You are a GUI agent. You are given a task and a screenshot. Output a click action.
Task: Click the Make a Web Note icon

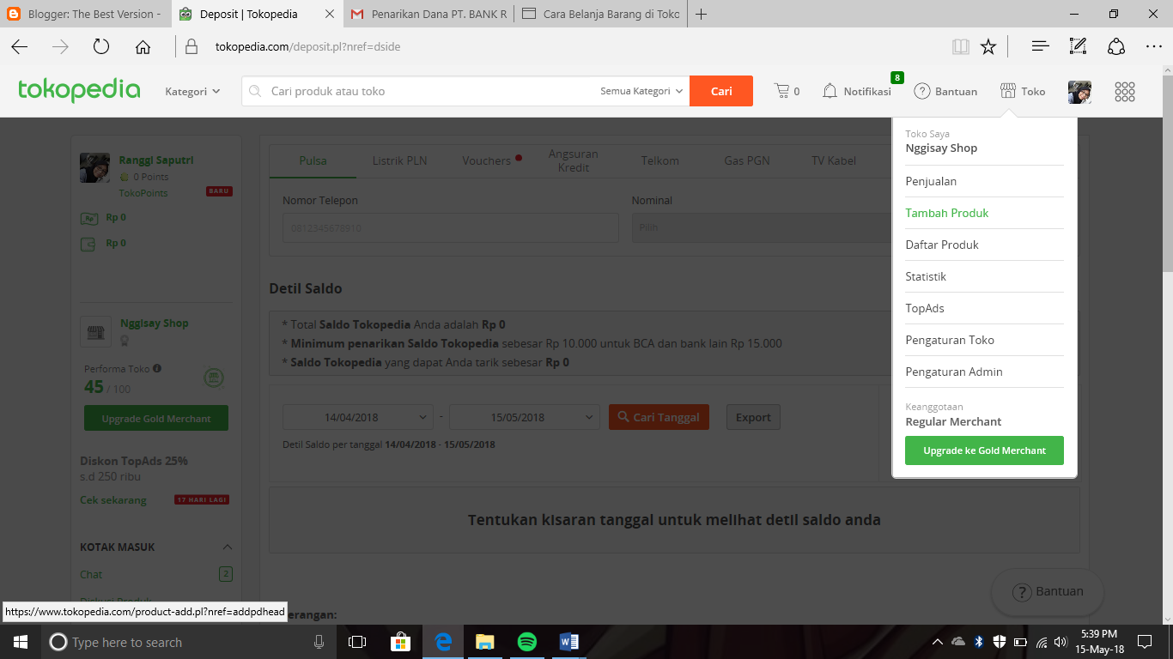coord(1079,47)
